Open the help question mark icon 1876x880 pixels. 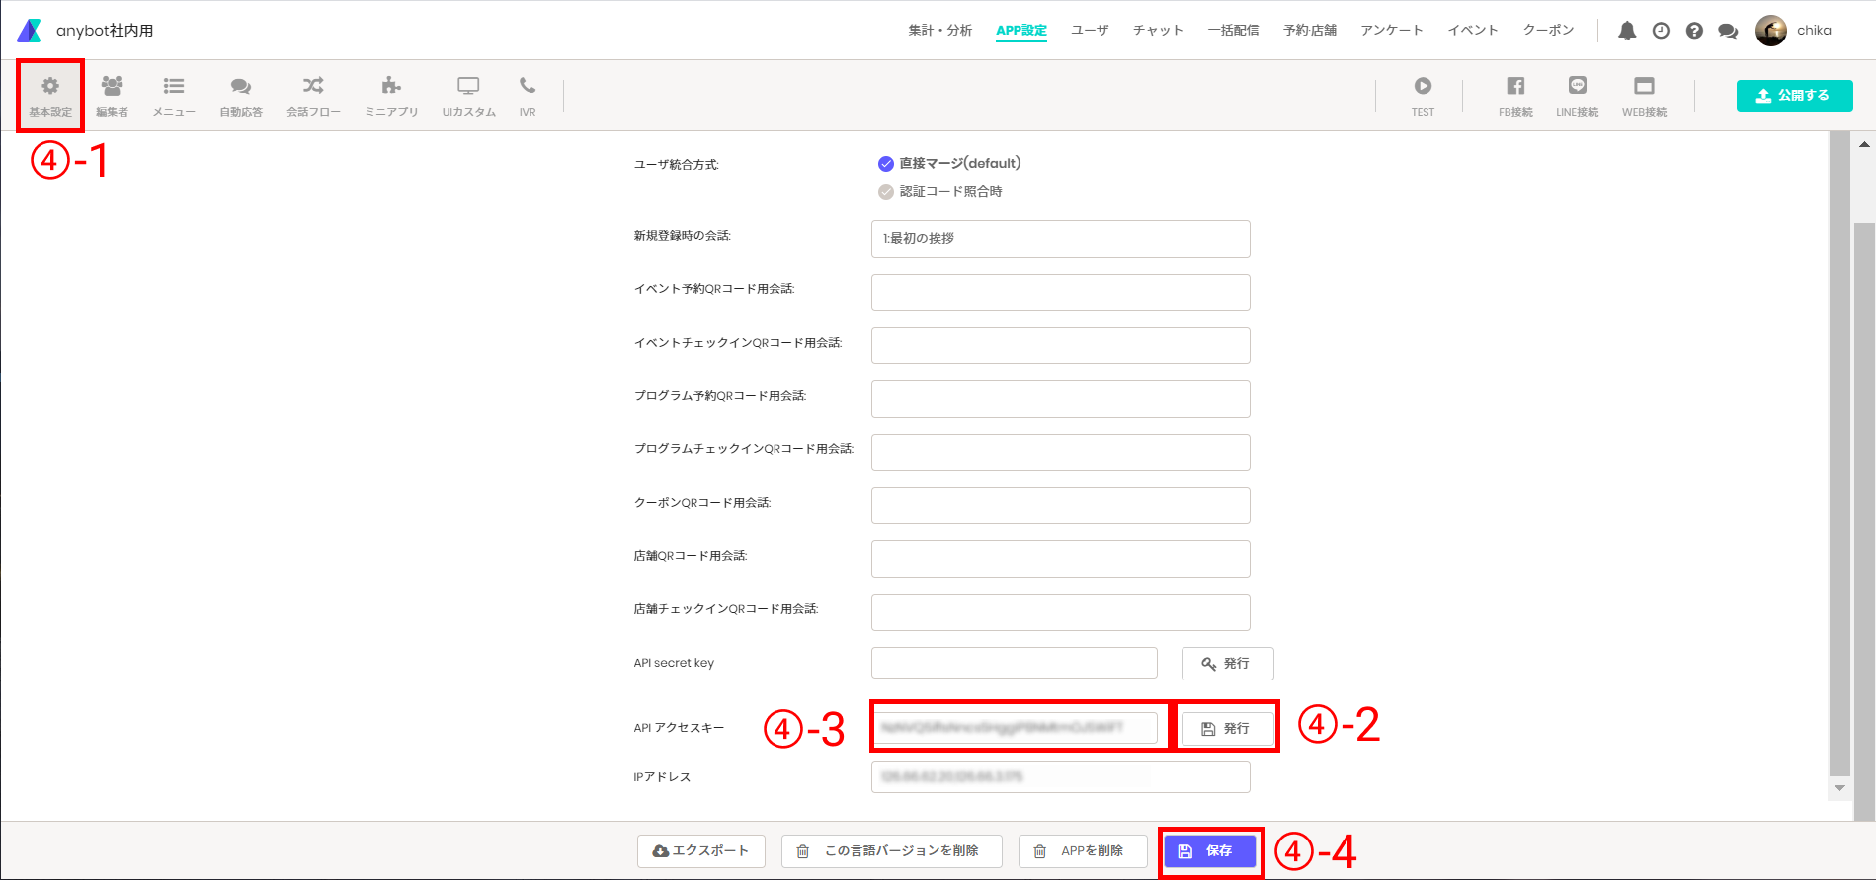[x=1694, y=31]
